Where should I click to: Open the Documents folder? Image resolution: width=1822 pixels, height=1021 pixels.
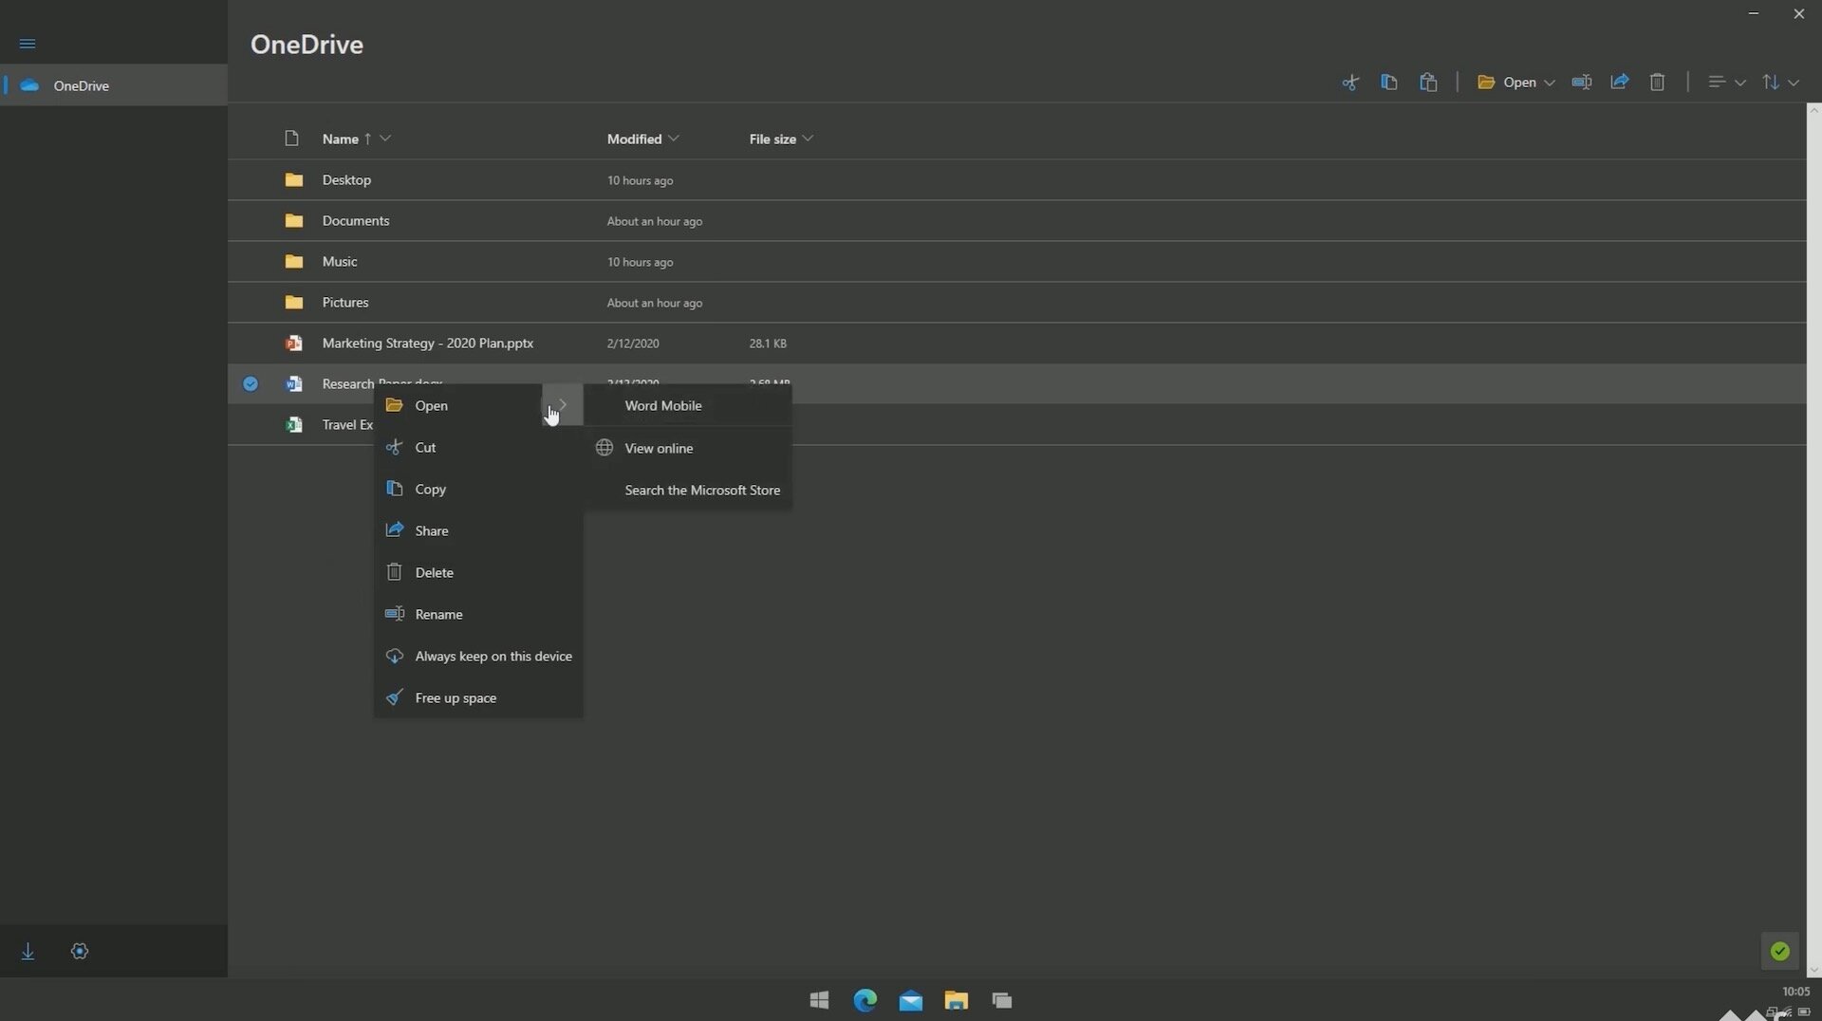pyautogui.click(x=355, y=220)
